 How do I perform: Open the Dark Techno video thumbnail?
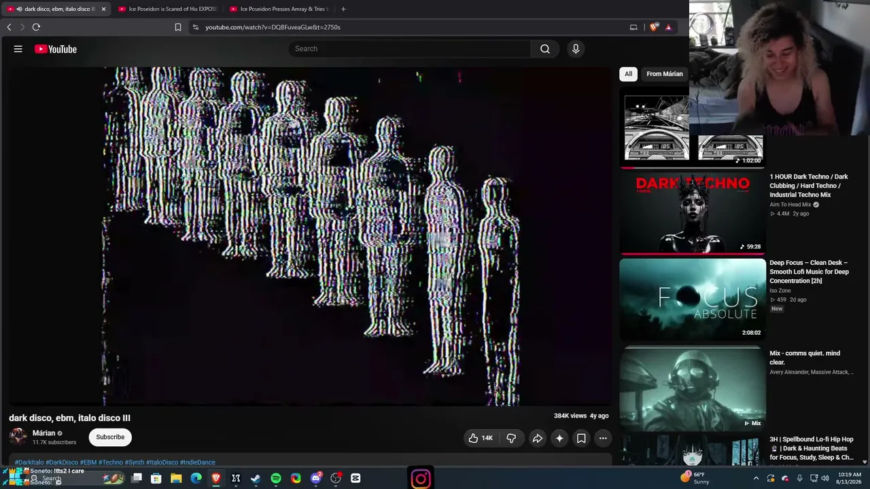(693, 213)
